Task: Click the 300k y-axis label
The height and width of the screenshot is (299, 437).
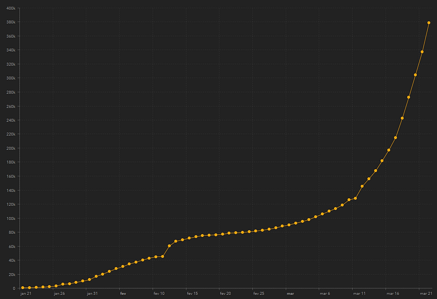Action: click(11, 78)
